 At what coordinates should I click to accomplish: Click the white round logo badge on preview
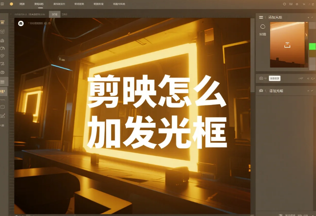click(21, 23)
